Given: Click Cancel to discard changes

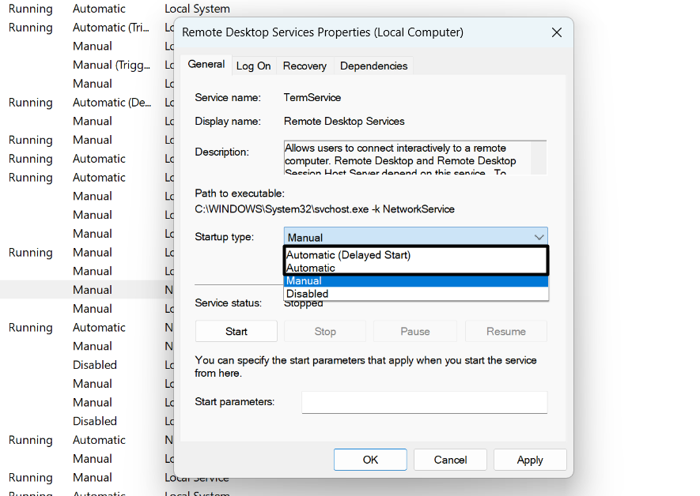Looking at the screenshot, I should [x=450, y=460].
